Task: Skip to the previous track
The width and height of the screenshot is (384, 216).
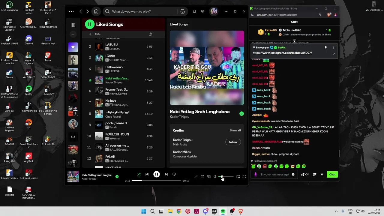Action: pos(147,174)
